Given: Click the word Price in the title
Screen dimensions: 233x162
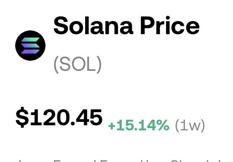Looking at the screenshot, I should 170,25.
